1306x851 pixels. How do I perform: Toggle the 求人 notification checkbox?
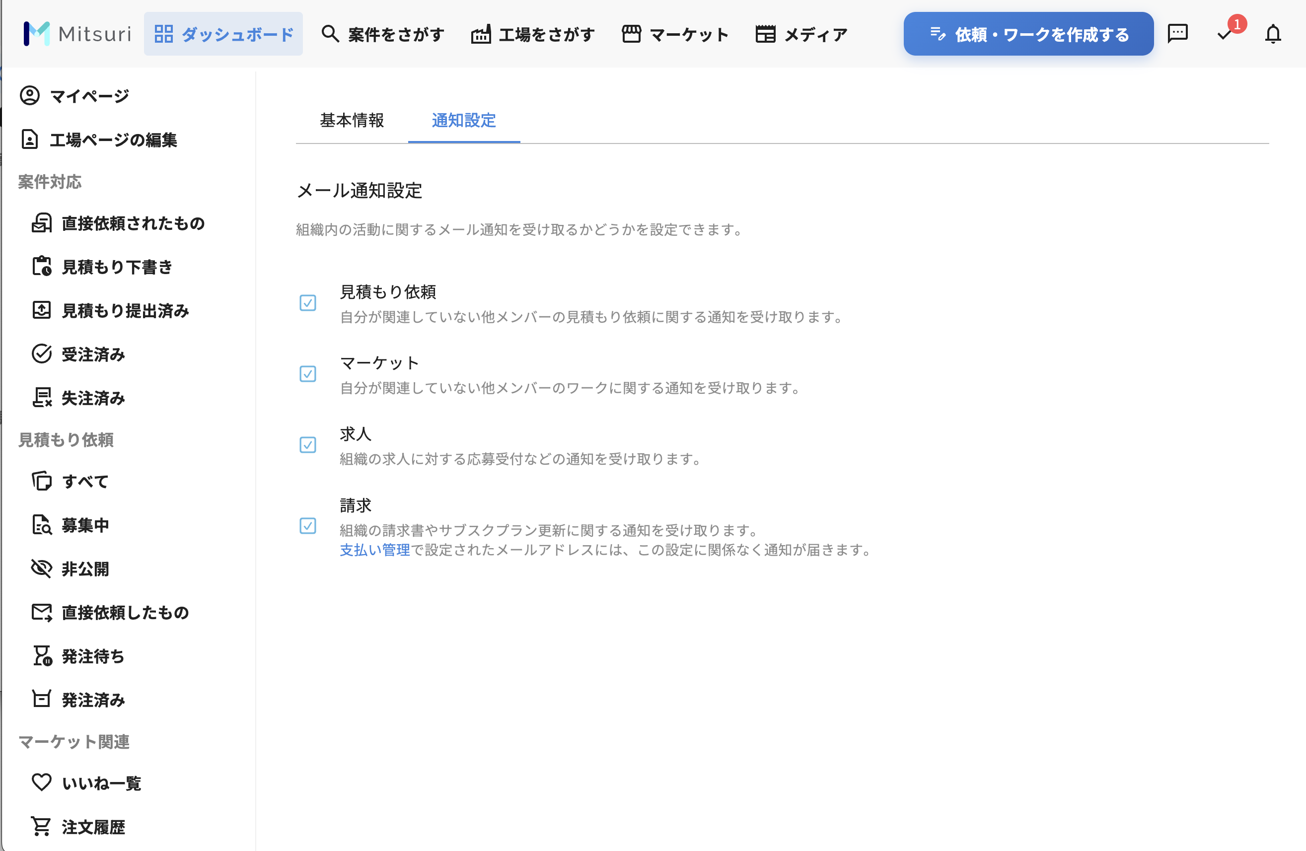click(x=308, y=445)
